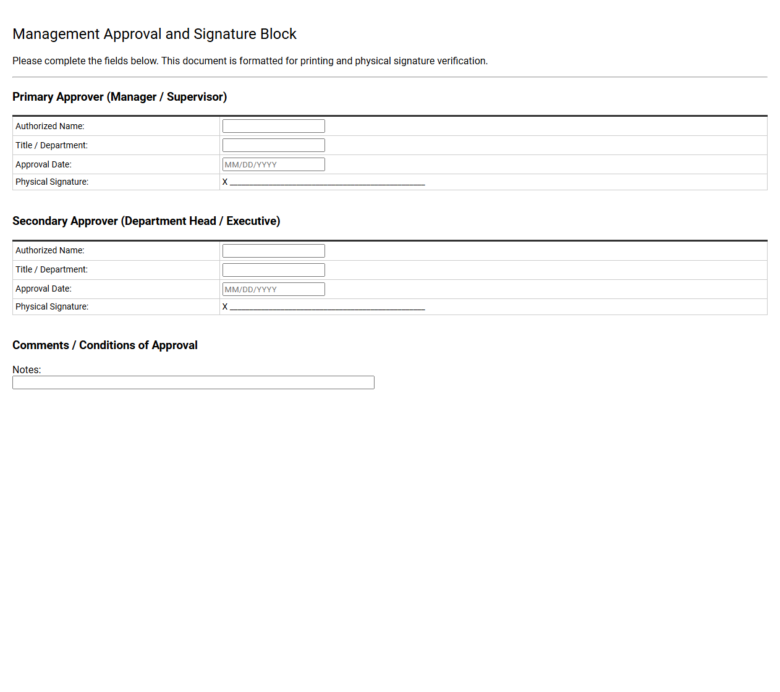Viewport: 780px width, 692px height.
Task: Click Primary Approver 'Title / Department:' label
Action: (52, 145)
